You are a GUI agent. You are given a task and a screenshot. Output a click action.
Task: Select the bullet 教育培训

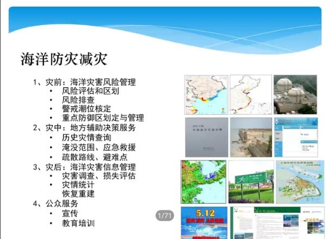pos(79,223)
